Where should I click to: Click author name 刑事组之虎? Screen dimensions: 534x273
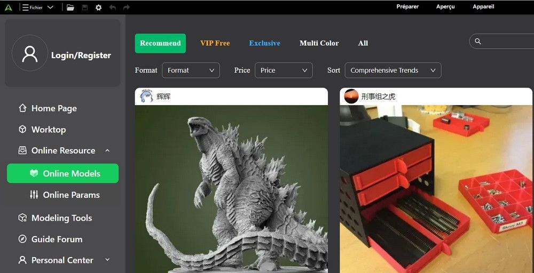pyautogui.click(x=379, y=97)
